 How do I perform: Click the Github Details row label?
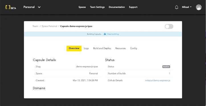[x=115, y=80]
